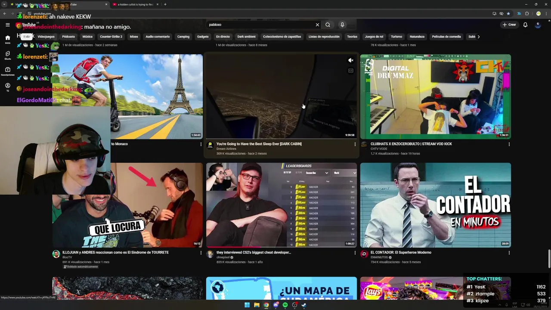The width and height of the screenshot is (551, 310).
Task: Open the Chrome extensions puzzle icon
Action: click(527, 13)
